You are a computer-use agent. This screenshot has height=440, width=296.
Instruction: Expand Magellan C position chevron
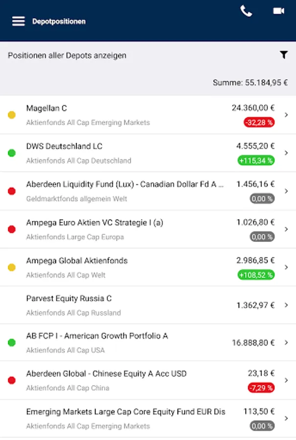point(286,115)
